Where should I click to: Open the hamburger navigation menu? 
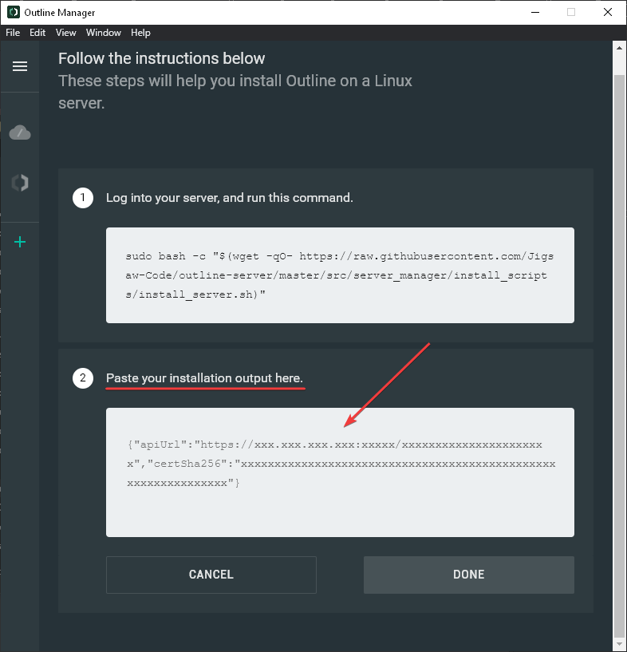point(20,66)
